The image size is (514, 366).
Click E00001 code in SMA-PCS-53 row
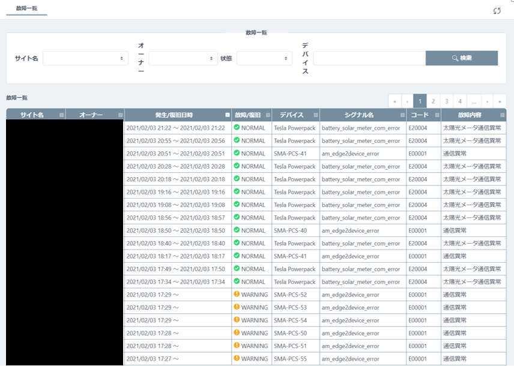click(x=418, y=307)
